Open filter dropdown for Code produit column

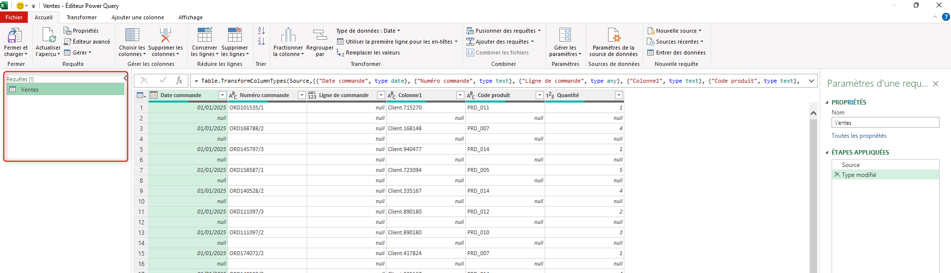pos(539,95)
